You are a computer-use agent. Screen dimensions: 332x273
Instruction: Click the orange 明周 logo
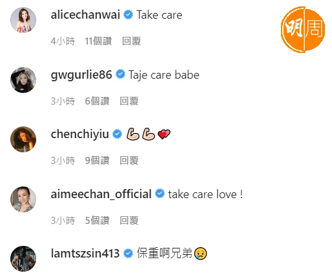(x=303, y=30)
